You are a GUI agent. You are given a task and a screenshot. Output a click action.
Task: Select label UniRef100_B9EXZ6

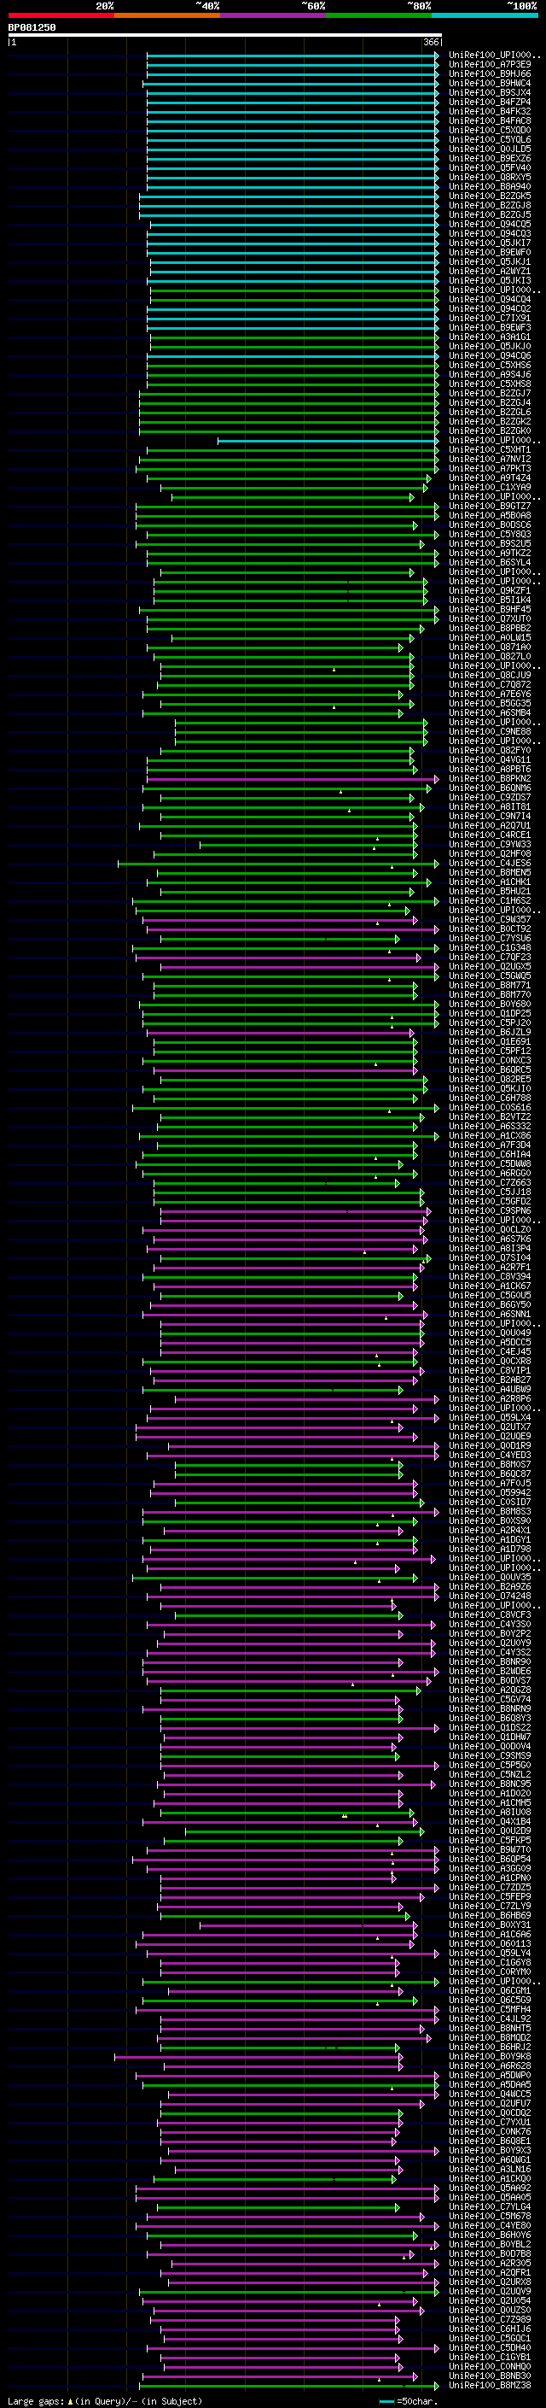[489, 158]
